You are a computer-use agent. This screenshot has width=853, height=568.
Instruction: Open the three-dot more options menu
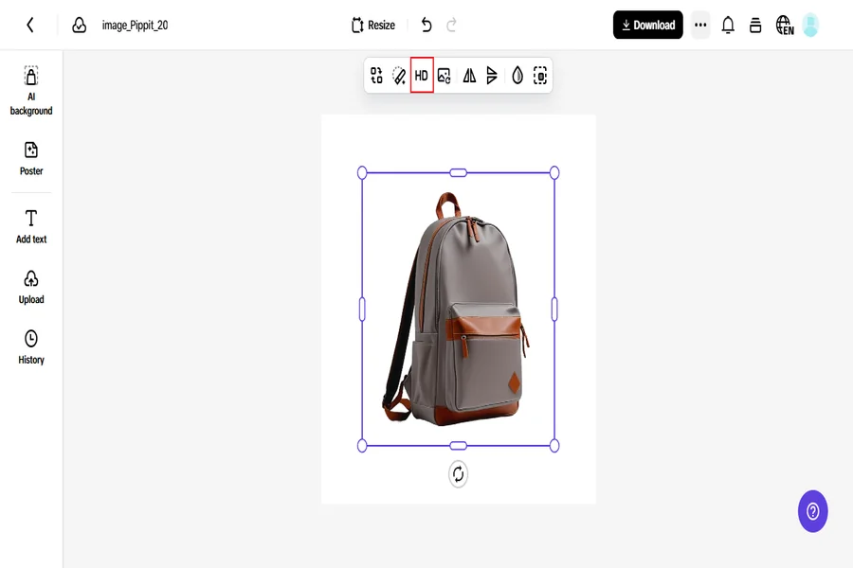tap(700, 26)
